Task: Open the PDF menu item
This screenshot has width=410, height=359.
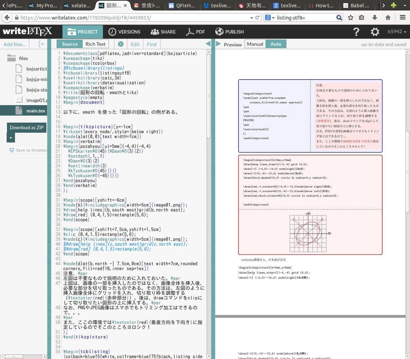Action: [195, 32]
